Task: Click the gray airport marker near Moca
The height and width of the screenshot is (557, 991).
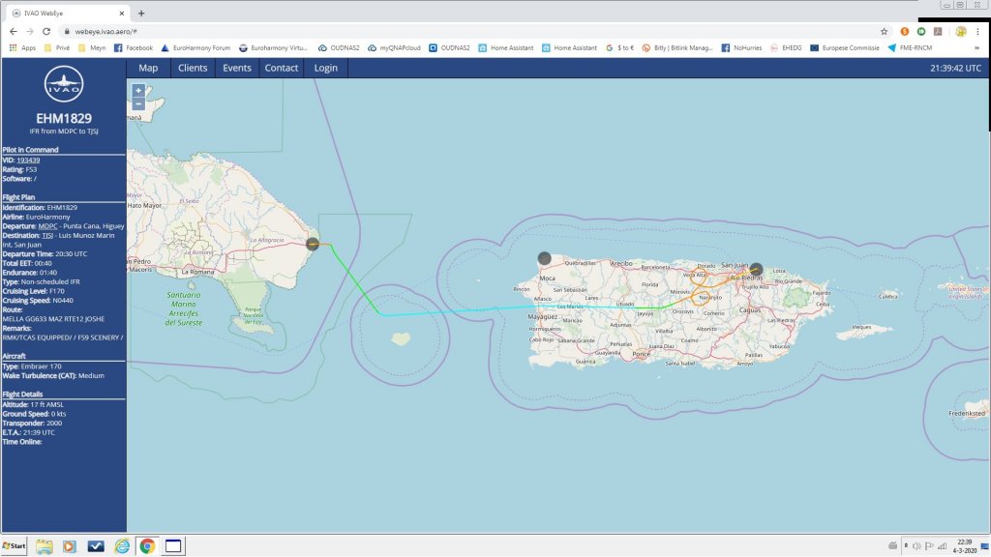Action: [x=544, y=258]
